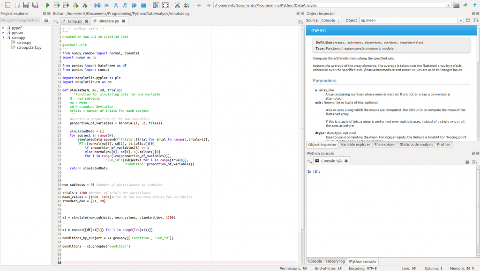
Task: Close the simulate.py editor tab
Action: [x=124, y=21]
